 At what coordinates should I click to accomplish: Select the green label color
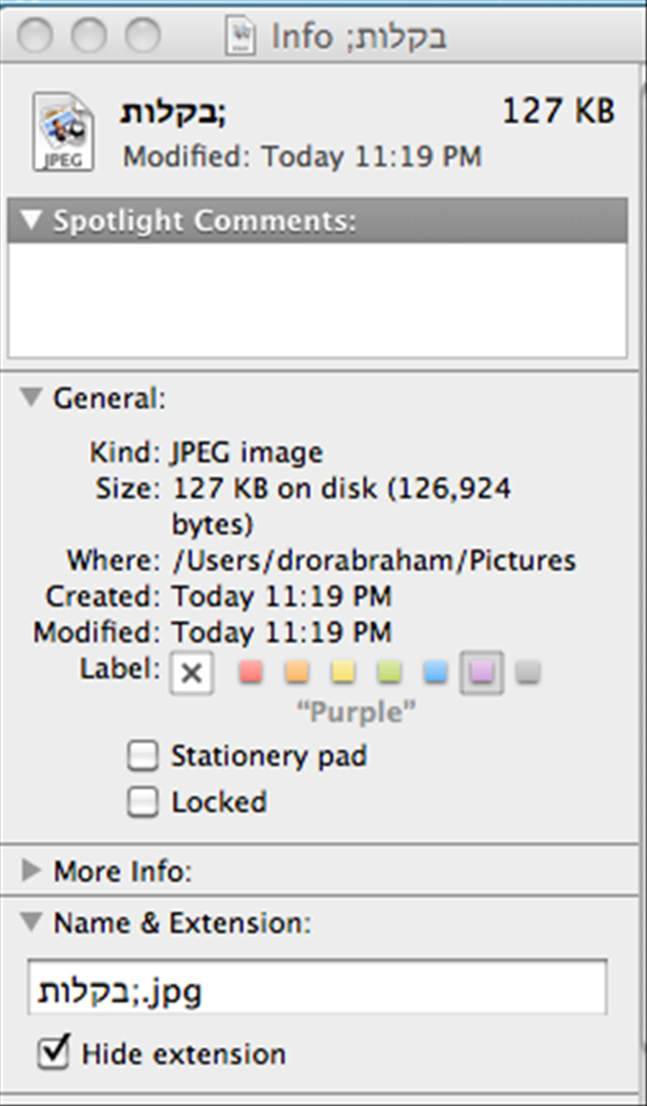tap(389, 672)
